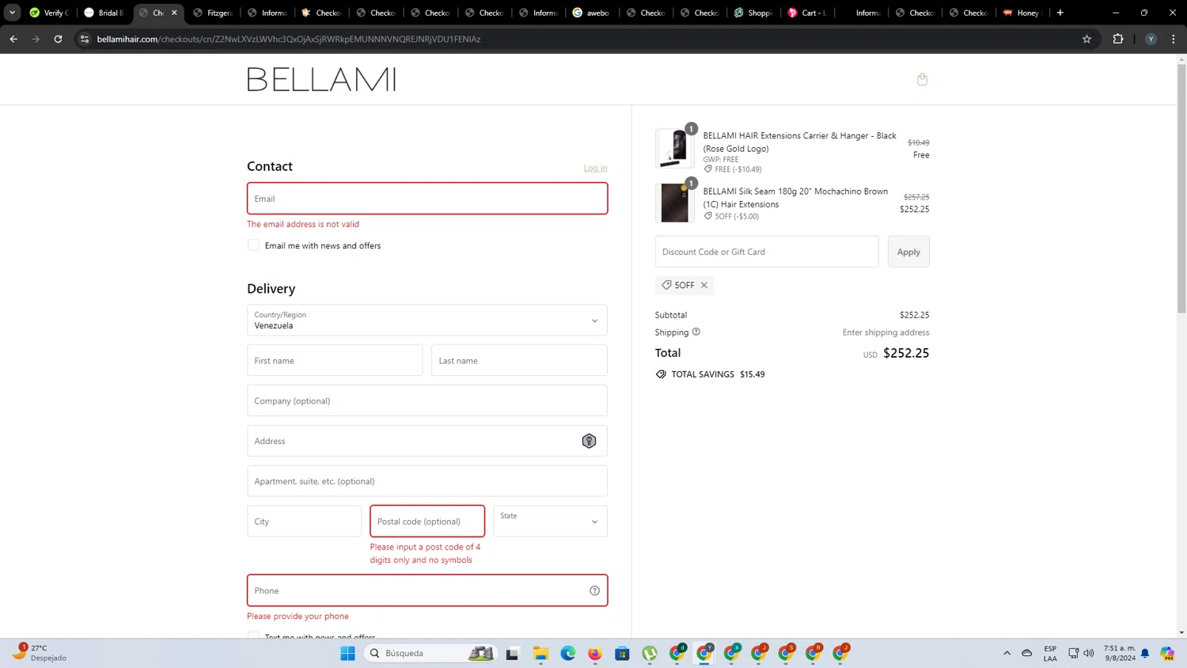Click into the Email field

pyautogui.click(x=427, y=199)
